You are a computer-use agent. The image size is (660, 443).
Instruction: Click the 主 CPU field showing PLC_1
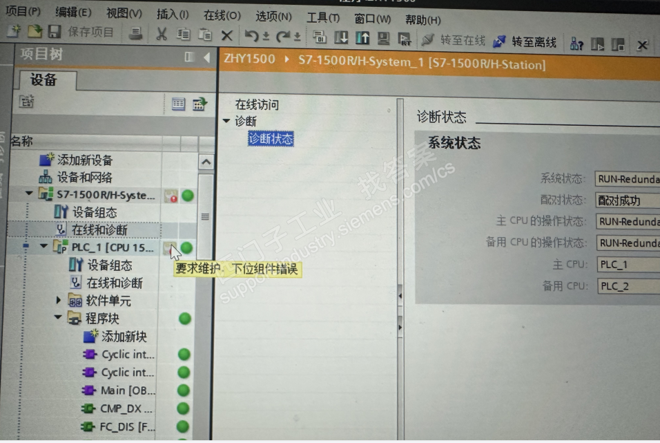pos(628,264)
